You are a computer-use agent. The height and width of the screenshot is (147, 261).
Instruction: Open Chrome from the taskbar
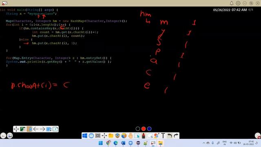point(108,143)
